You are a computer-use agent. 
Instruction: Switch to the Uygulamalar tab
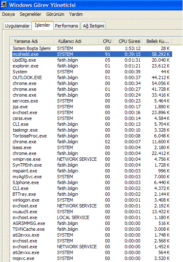[x=17, y=26]
